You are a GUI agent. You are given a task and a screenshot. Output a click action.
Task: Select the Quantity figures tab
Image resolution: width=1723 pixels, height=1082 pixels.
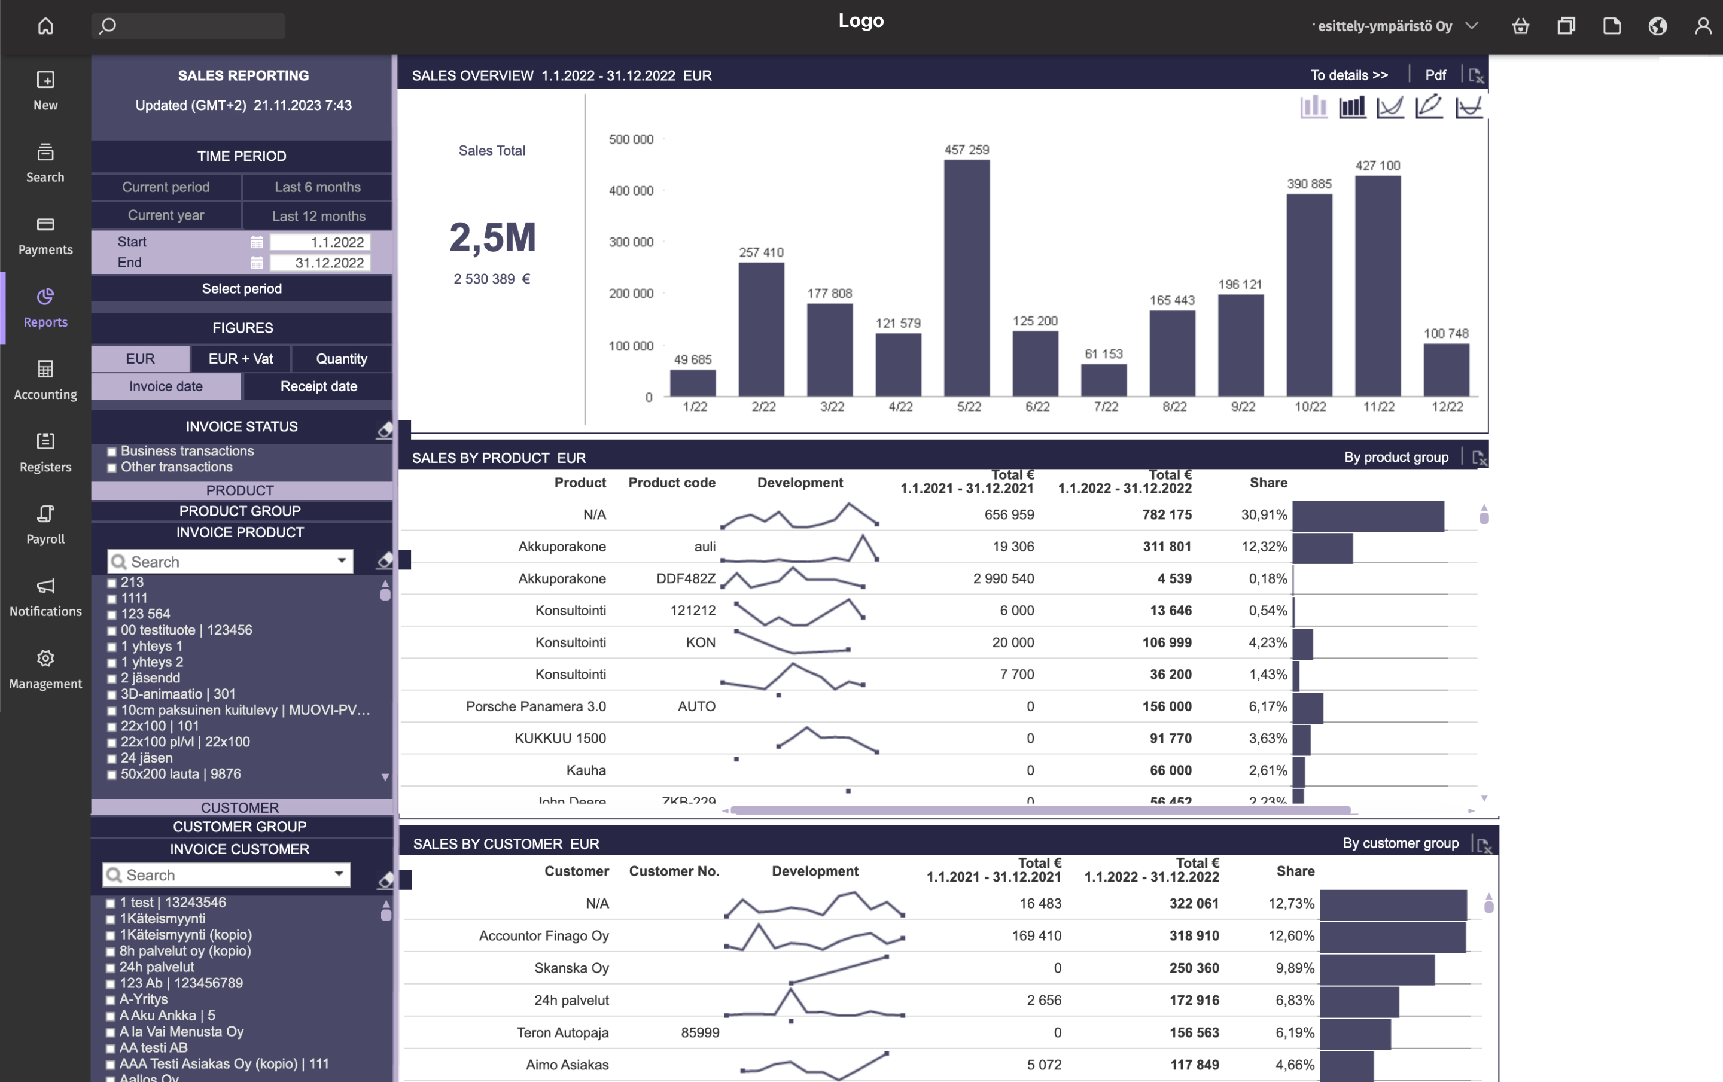pos(342,359)
